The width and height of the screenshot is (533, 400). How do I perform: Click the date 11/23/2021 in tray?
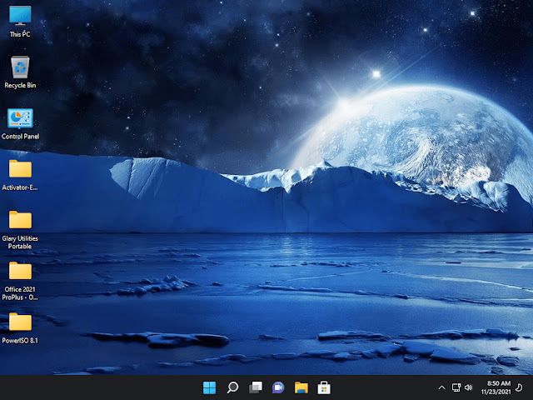[x=496, y=392]
